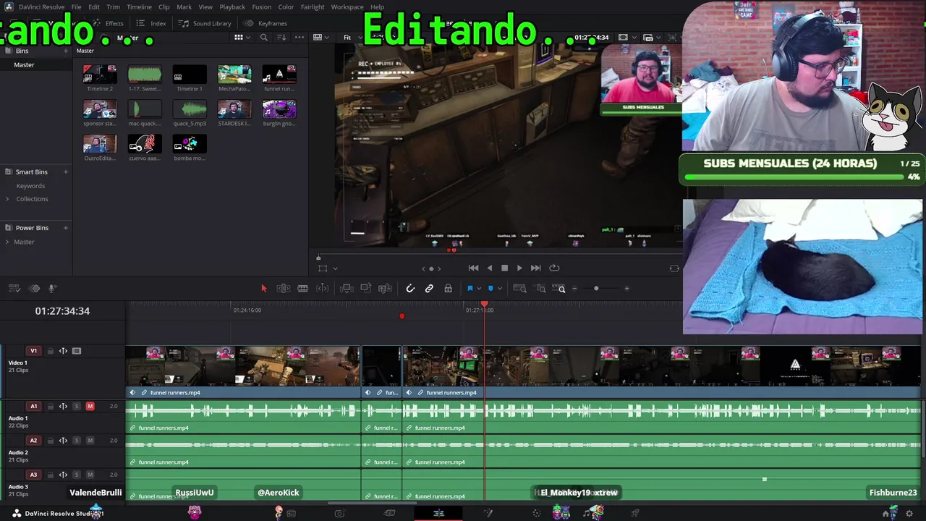
Task: Click the Overwrite Clip toolbar icon
Action: pos(366,289)
